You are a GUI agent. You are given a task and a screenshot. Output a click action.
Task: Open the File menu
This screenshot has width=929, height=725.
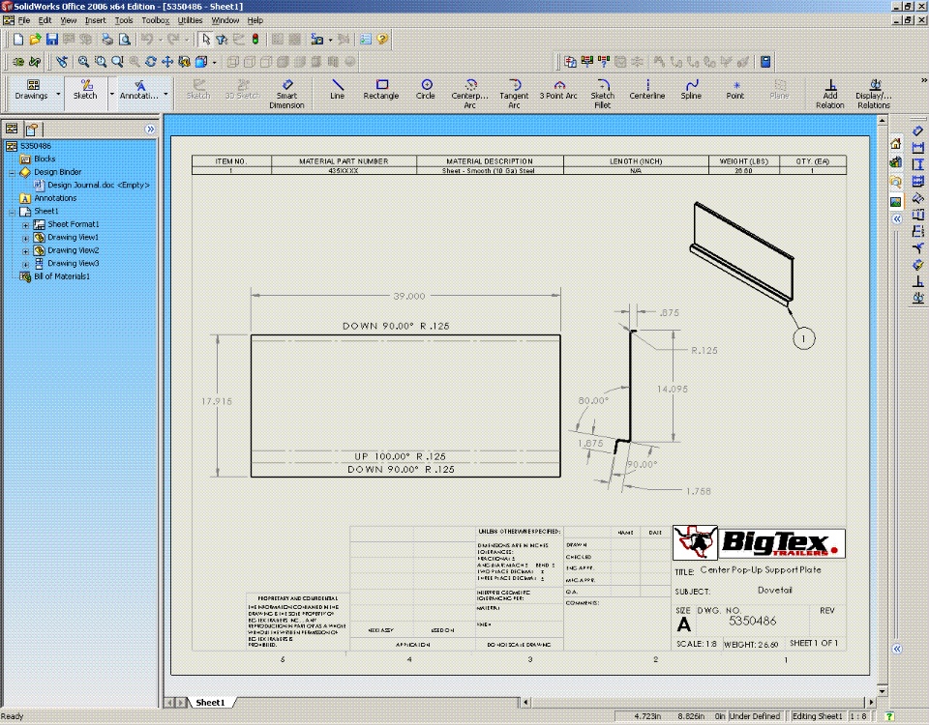pyautogui.click(x=23, y=20)
